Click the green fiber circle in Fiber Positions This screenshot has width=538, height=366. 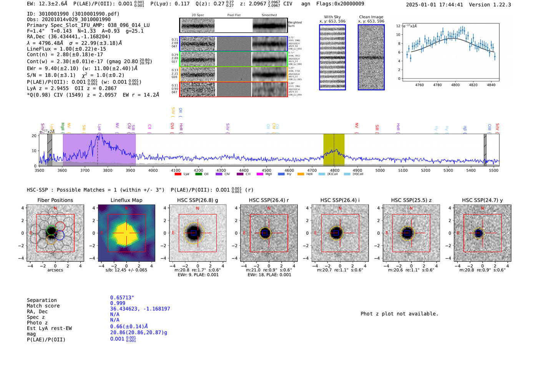(51, 230)
